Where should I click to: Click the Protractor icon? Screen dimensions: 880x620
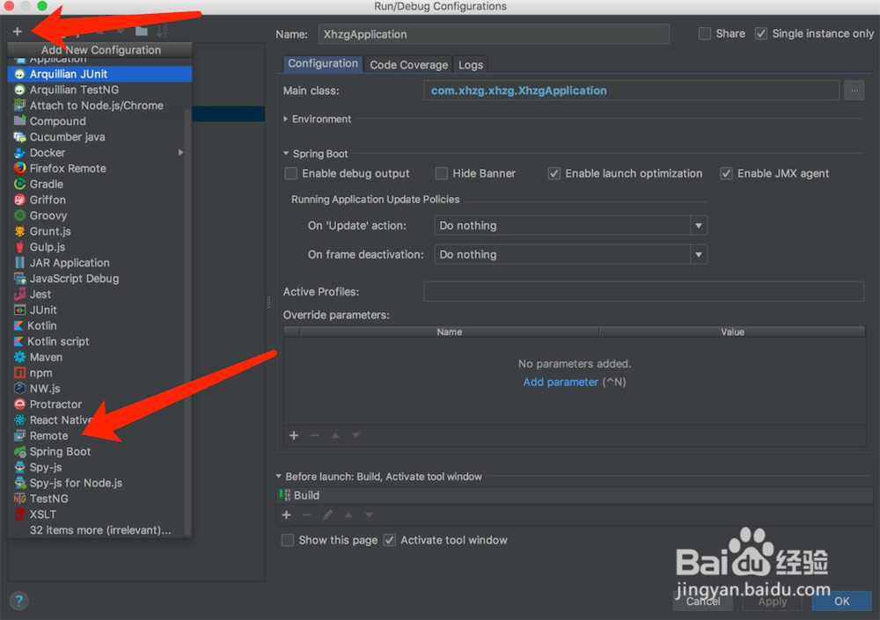[x=19, y=404]
